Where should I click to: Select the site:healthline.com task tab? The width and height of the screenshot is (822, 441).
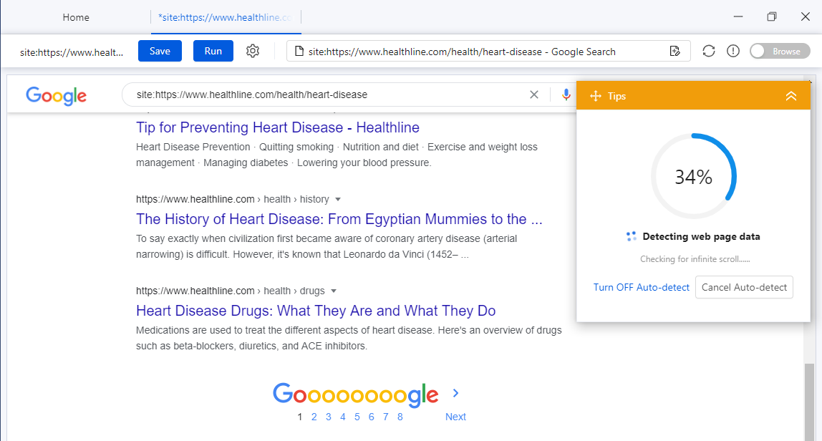pos(226,17)
